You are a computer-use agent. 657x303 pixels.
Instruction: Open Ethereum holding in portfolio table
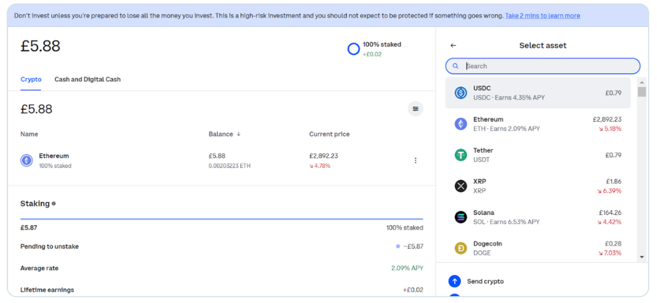(x=54, y=156)
